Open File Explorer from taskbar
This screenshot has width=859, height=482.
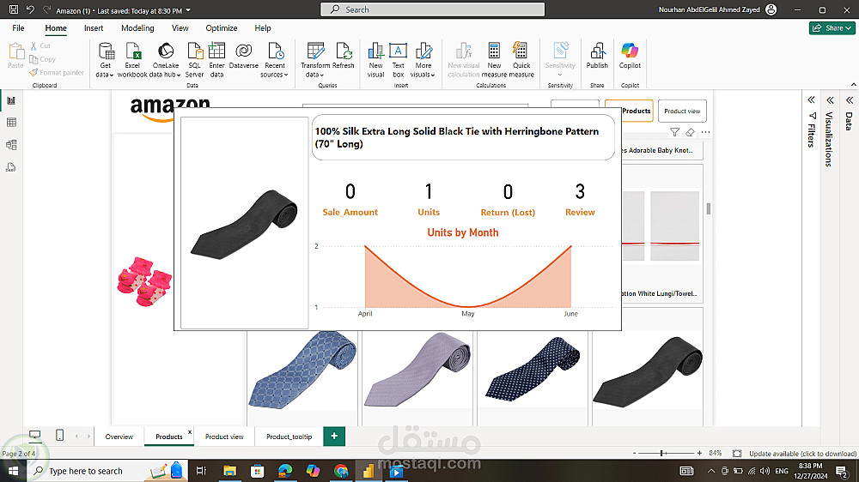[229, 471]
